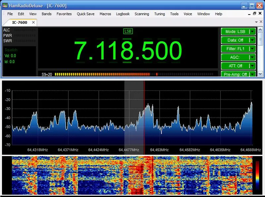Screen dimensions: 265x197
Task: Open the Bands menu
Action: click(46, 14)
